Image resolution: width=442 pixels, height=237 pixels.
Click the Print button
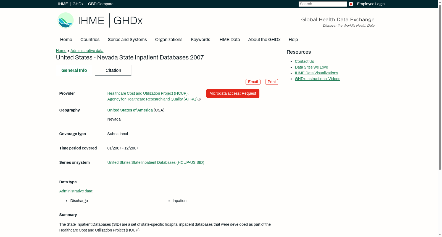(x=272, y=82)
